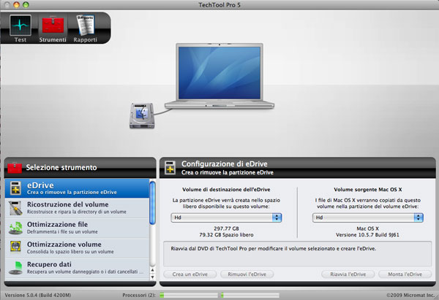439x300 pixels.
Task: Click Volume di destinazione dell'eDrive heading
Action: click(226, 189)
